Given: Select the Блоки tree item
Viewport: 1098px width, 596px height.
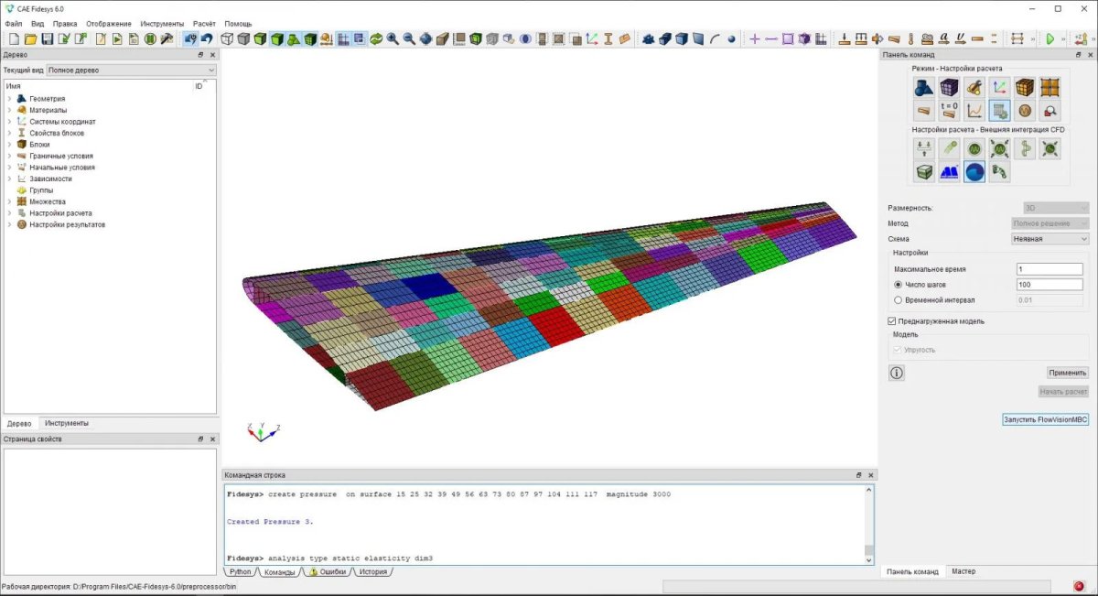Looking at the screenshot, I should [x=39, y=145].
